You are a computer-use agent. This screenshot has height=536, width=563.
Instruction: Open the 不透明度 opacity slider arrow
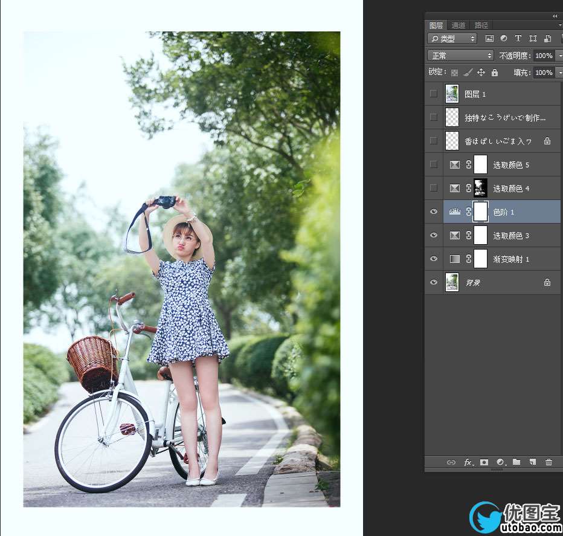tap(559, 56)
